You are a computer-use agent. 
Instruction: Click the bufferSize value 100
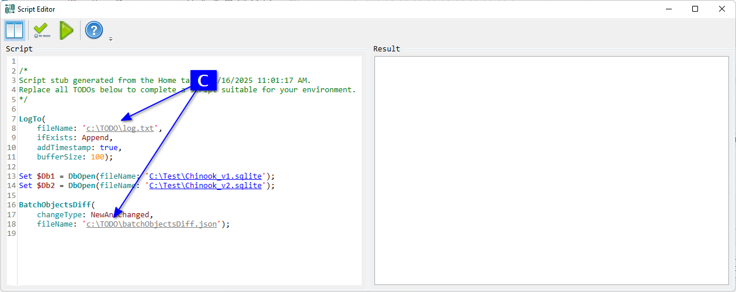(x=97, y=157)
